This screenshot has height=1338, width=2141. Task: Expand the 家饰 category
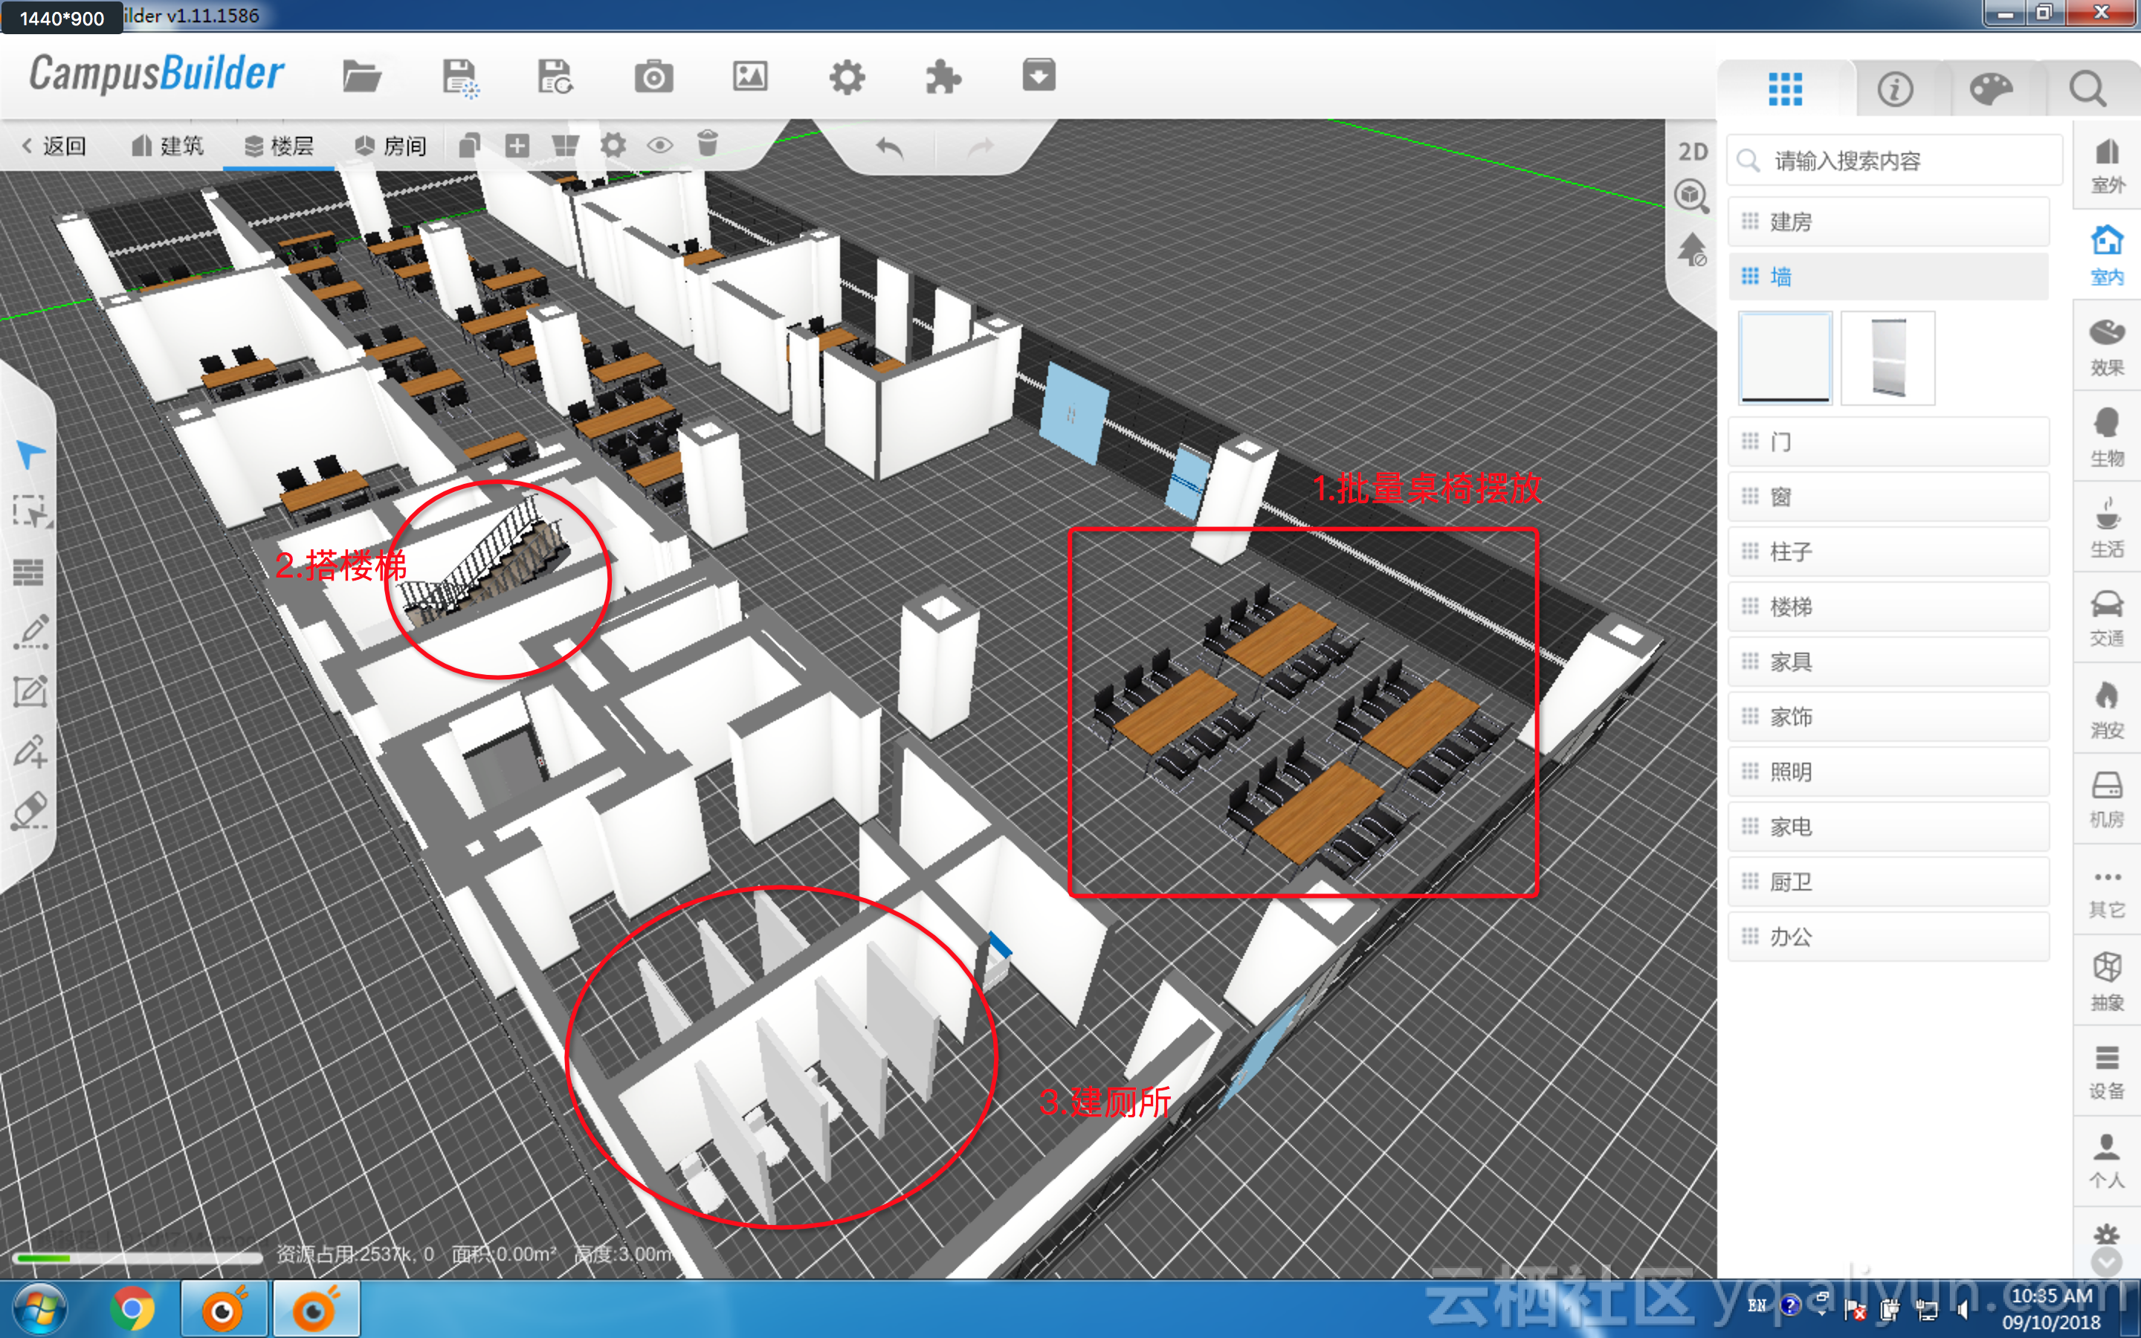point(1888,716)
